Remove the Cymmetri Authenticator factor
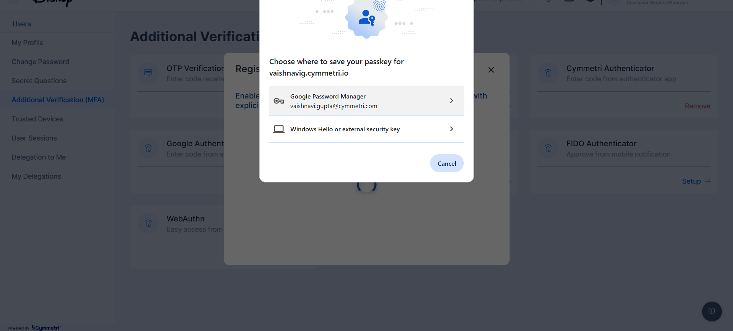The image size is (733, 331). click(x=697, y=106)
